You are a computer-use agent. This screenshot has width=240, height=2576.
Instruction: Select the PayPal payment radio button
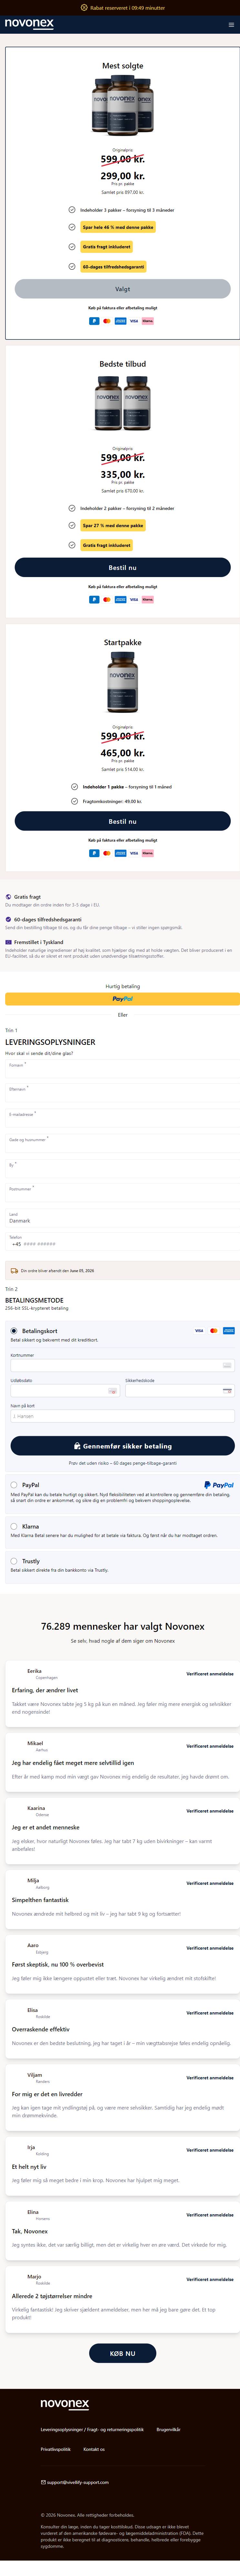pyautogui.click(x=14, y=1485)
